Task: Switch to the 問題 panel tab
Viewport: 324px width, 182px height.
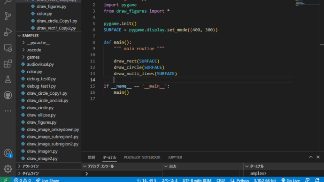Action: [92, 157]
